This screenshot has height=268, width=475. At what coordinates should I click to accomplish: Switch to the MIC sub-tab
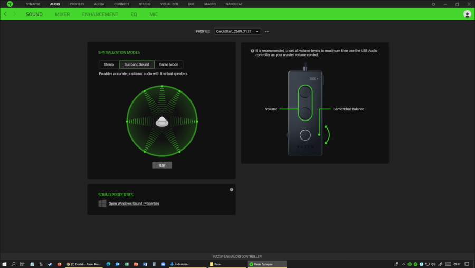[x=154, y=14]
